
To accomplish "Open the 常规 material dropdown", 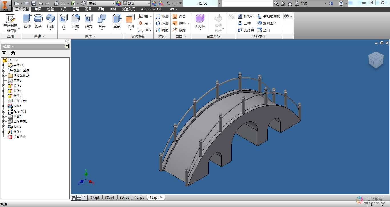I will [x=101, y=3].
